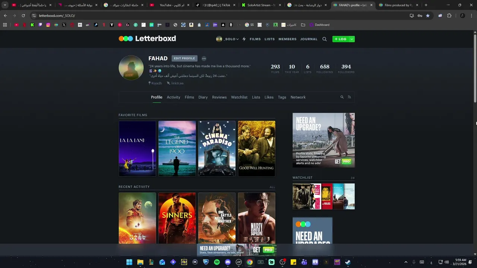Click the profile search magnifier icon

click(342, 97)
